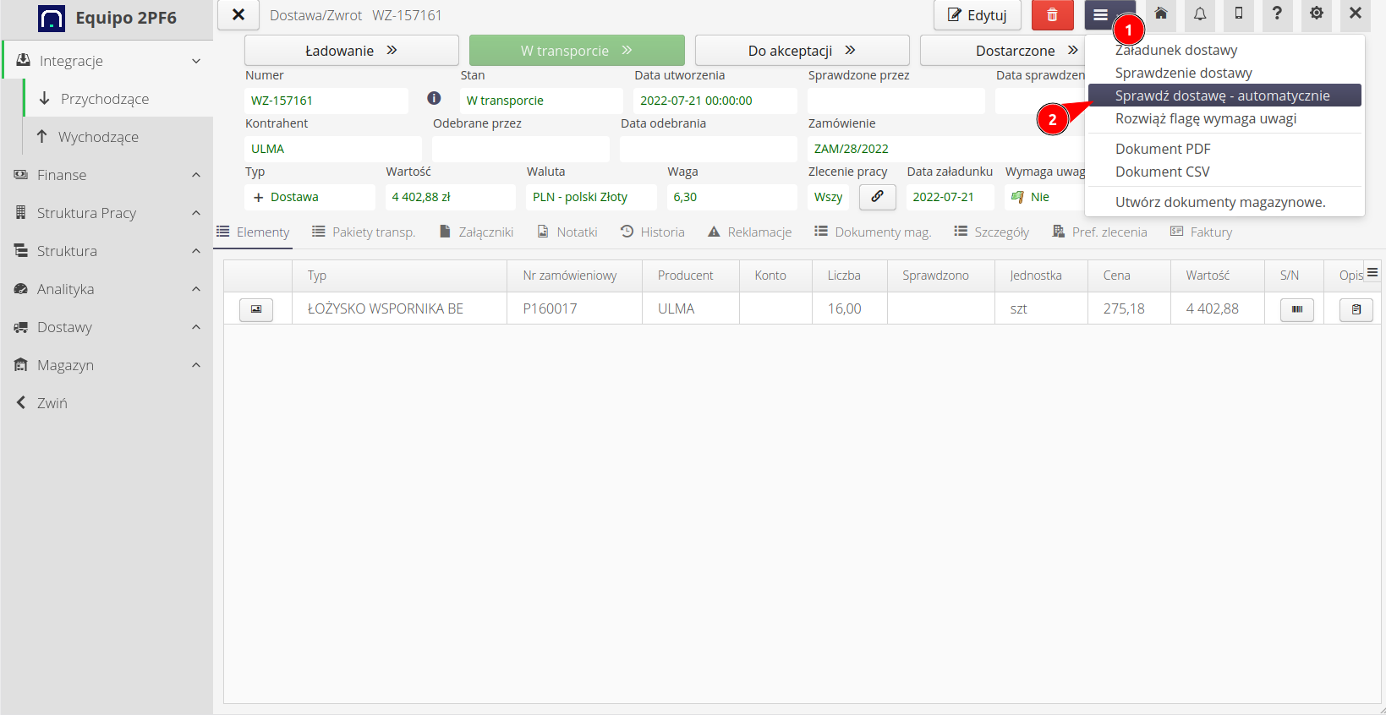Set status to Ładowanie
The height and width of the screenshot is (715, 1386).
tap(352, 50)
